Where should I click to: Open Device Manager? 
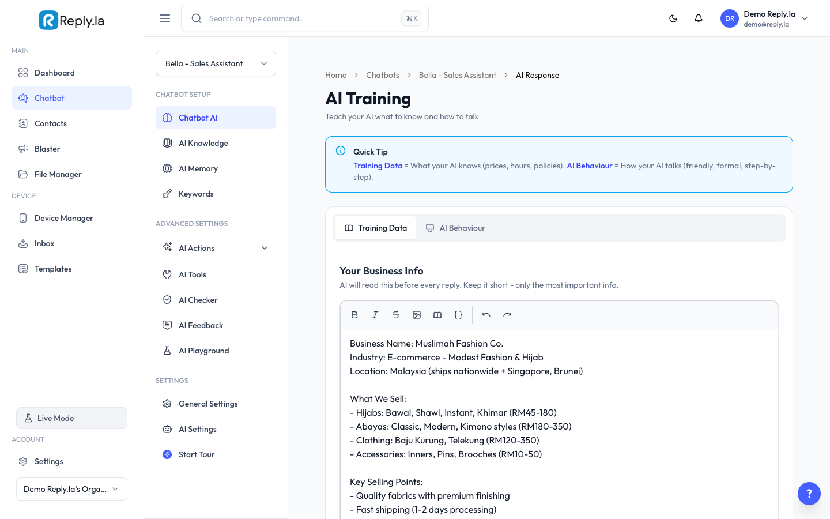(71, 218)
